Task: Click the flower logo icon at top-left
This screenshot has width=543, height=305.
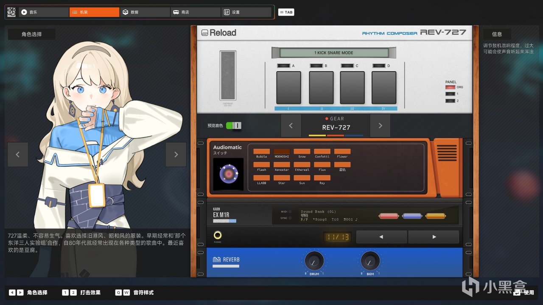Action: (x=11, y=12)
